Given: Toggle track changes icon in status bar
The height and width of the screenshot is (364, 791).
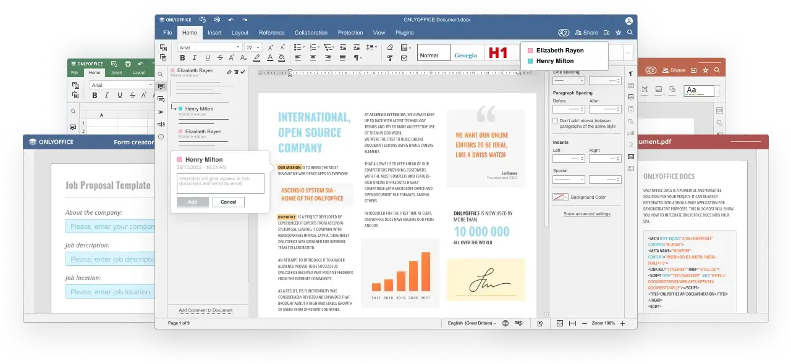Looking at the screenshot, I should click(540, 323).
